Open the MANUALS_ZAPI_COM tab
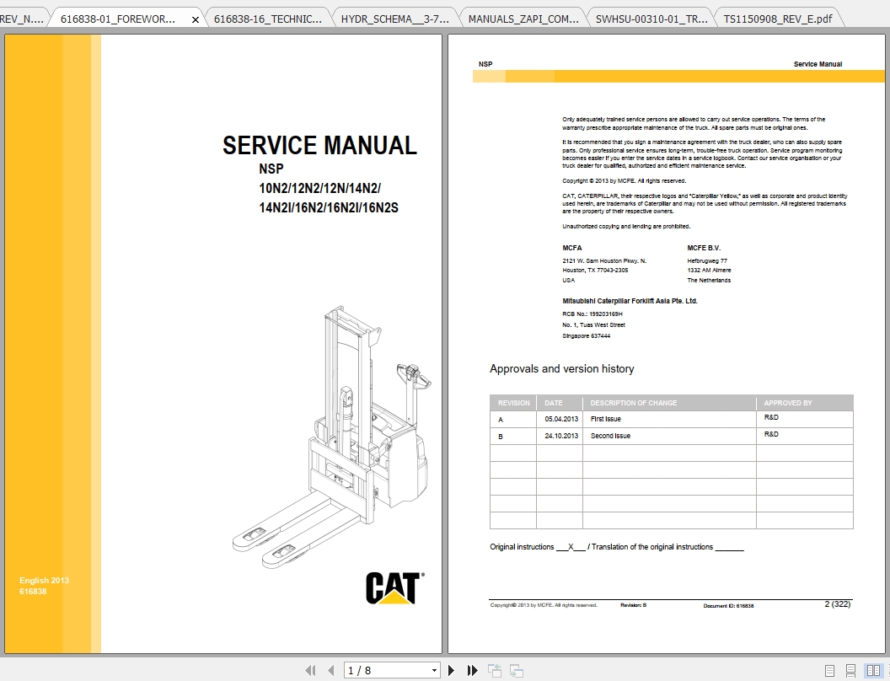This screenshot has width=890, height=681. 523,17
